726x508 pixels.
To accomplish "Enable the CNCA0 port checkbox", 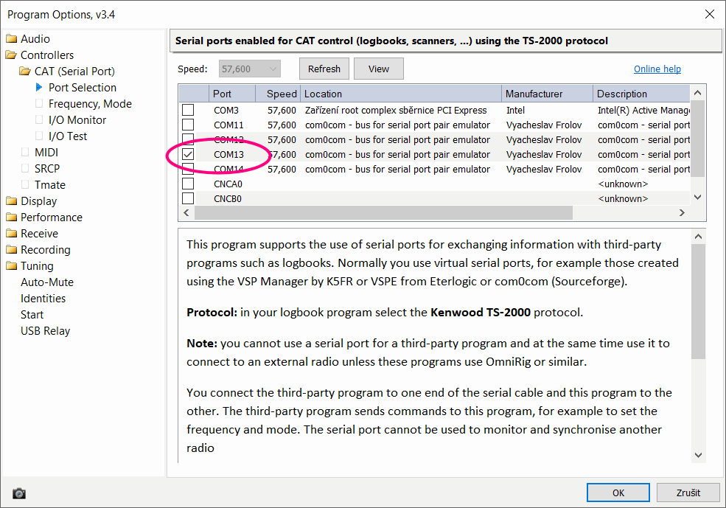I will click(x=188, y=184).
